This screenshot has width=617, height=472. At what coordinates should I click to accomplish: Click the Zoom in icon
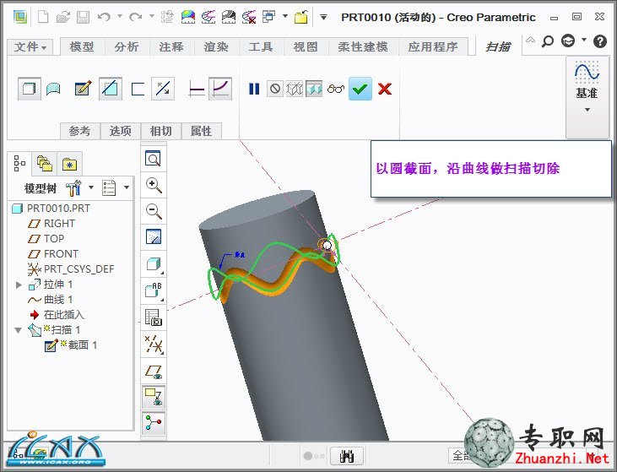[154, 185]
